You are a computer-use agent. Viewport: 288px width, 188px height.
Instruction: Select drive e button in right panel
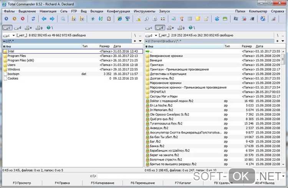tap(170, 28)
